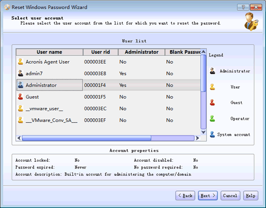The height and width of the screenshot is (208, 266).
Task: Sort by Blank Password column header
Action: [183, 52]
